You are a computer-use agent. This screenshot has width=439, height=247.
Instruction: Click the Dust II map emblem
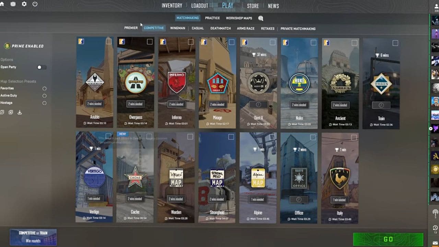[258, 82]
